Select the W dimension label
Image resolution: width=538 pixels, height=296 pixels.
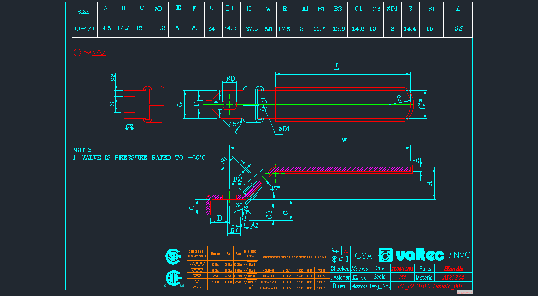(x=344, y=141)
